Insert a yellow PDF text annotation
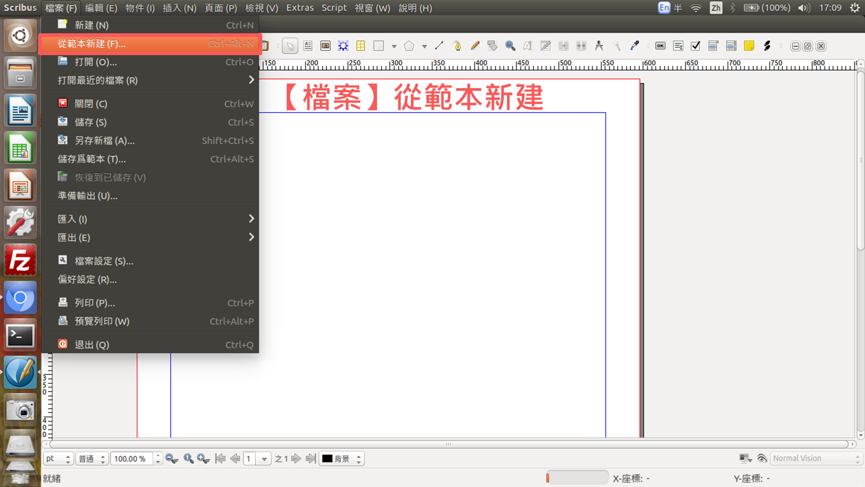865x487 pixels. 749,46
